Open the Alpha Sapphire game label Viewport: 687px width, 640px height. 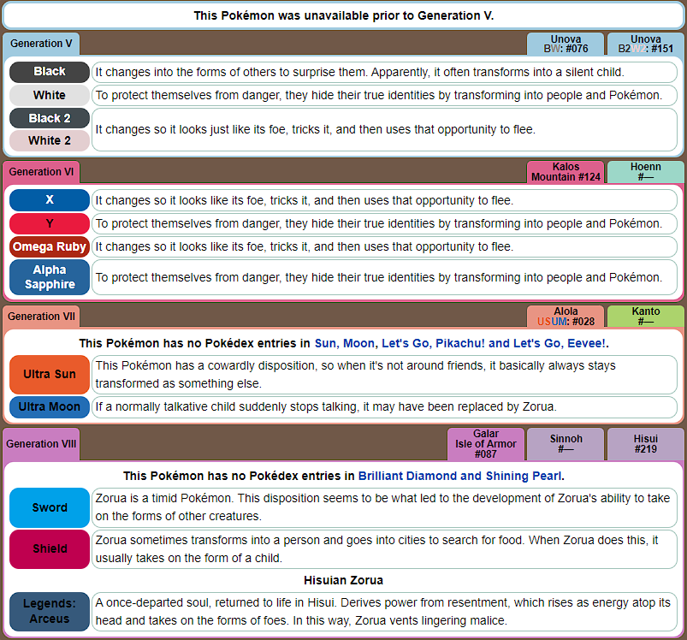coord(50,277)
